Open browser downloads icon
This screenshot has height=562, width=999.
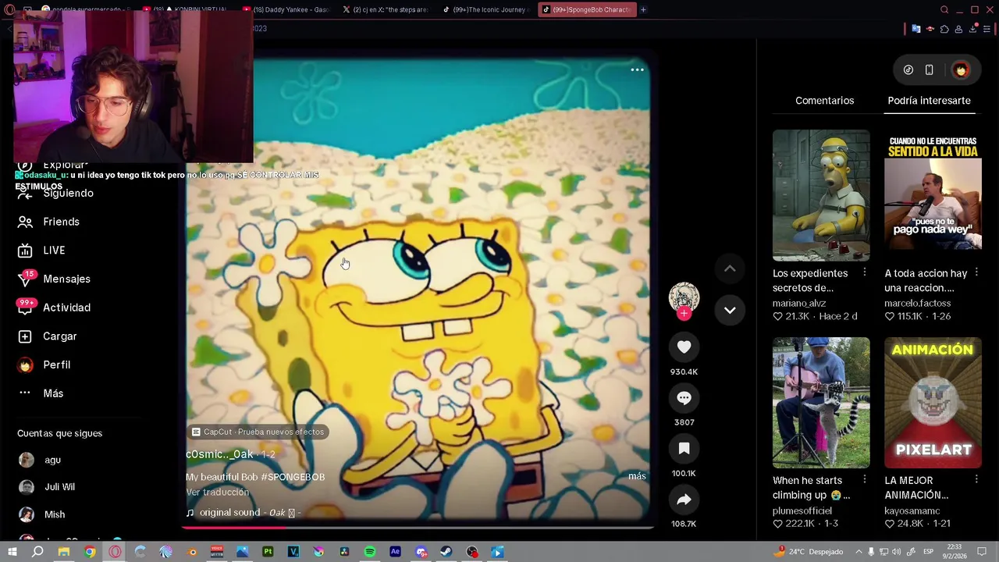point(973,29)
